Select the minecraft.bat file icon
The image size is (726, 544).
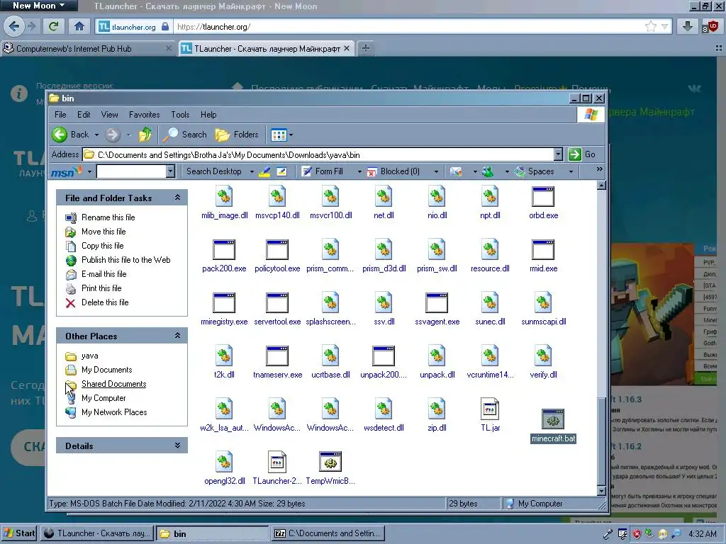pos(553,419)
